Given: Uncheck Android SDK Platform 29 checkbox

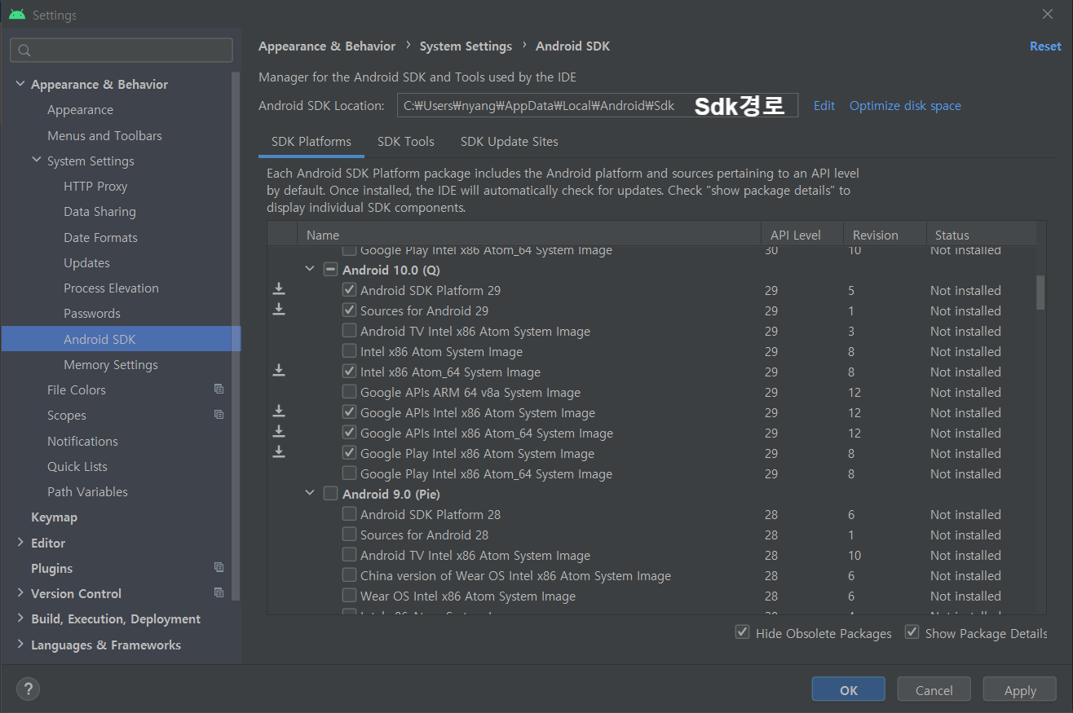Looking at the screenshot, I should [349, 289].
